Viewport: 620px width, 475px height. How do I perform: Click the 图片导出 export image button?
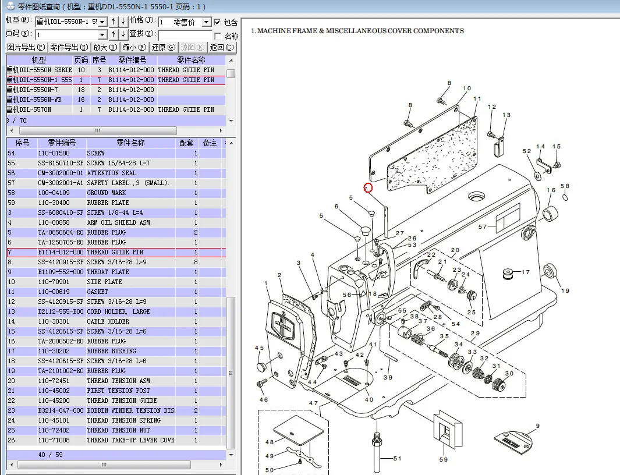click(x=26, y=47)
